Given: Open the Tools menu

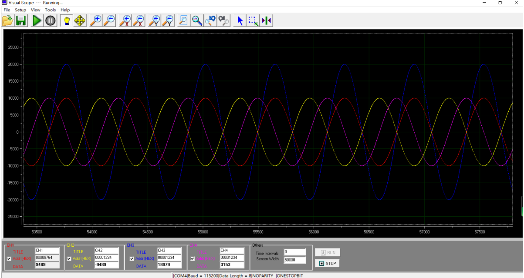Looking at the screenshot, I should tap(50, 10).
